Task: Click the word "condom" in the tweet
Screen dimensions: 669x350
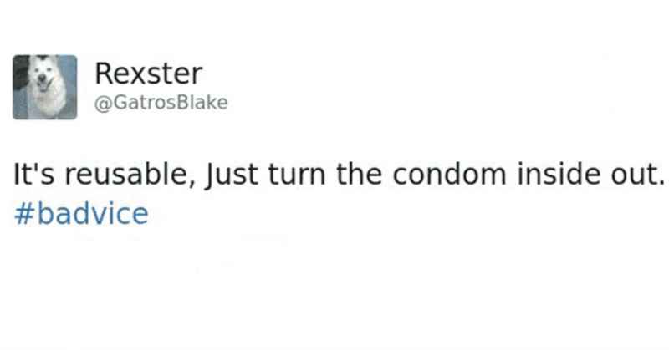Action: pos(449,175)
